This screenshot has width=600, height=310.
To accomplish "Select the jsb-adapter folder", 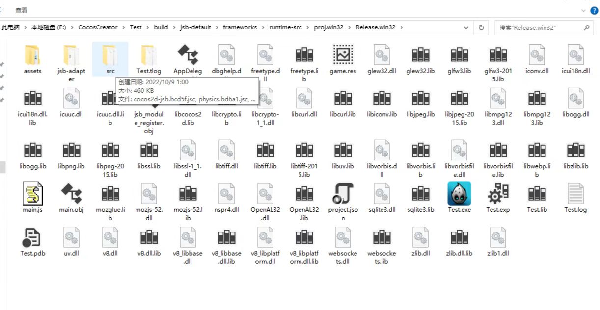I will [x=71, y=63].
